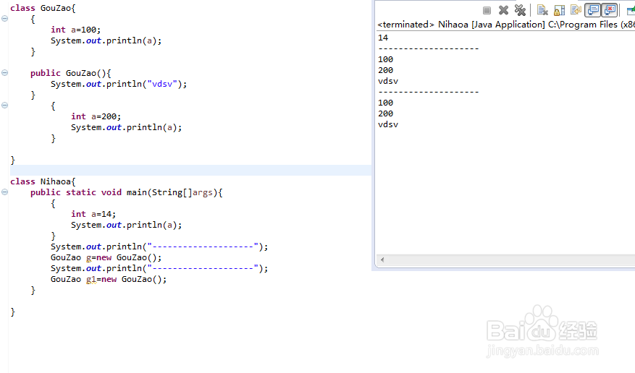Toggle show console when standard out changes
Image resolution: width=635 pixels, height=373 pixels.
[593, 10]
